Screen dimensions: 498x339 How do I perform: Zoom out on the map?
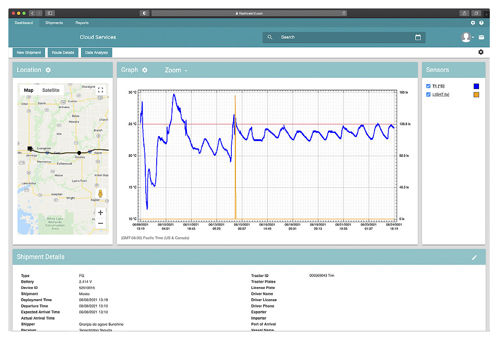tap(101, 223)
